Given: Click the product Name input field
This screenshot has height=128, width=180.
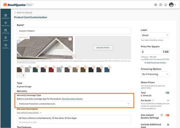Looking at the screenshot, I should click(74, 31).
